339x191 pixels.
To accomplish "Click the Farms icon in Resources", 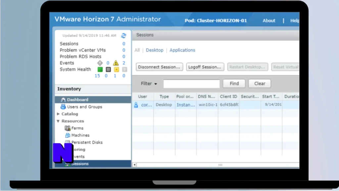I will pos(68,128).
